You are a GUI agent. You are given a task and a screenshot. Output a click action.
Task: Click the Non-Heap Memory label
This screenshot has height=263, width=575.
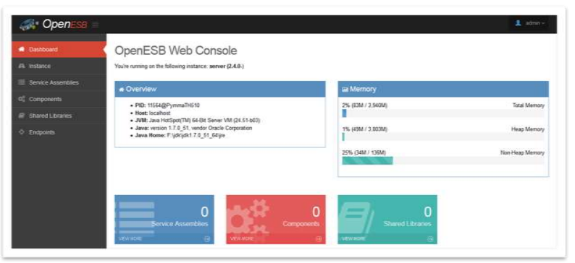tap(522, 152)
